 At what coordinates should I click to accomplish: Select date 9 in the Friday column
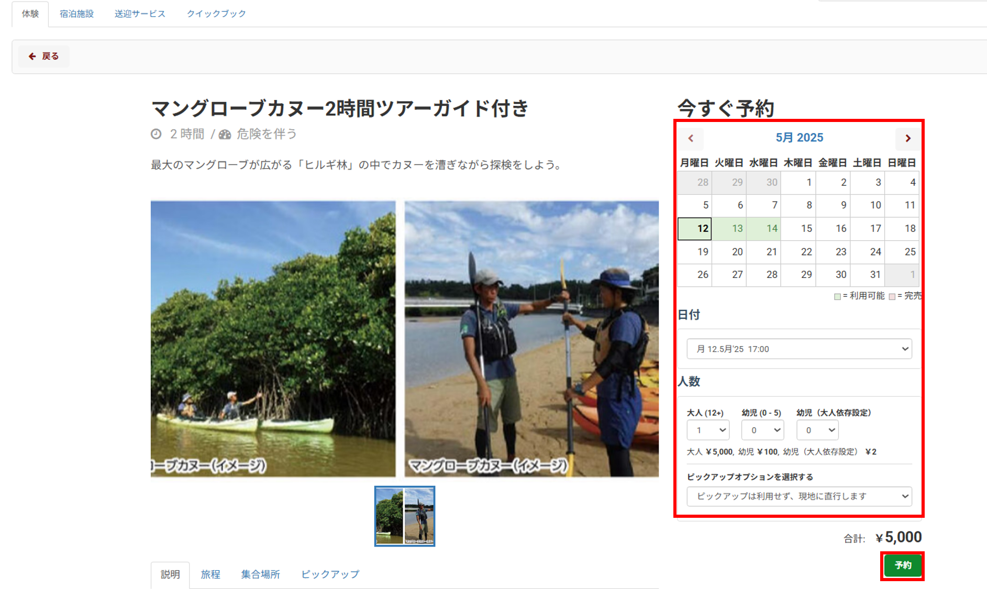coord(833,206)
